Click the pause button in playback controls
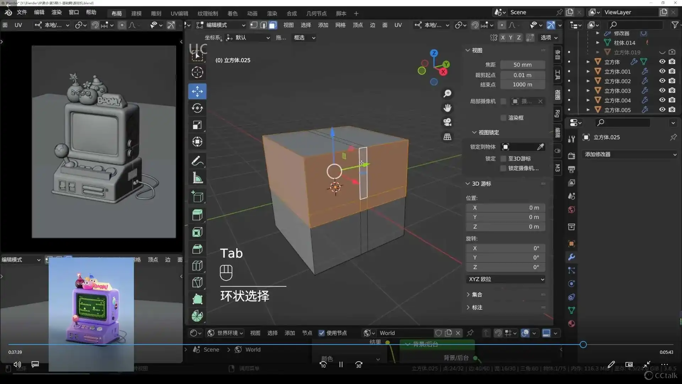Image resolution: width=682 pixels, height=384 pixels. pyautogui.click(x=340, y=364)
